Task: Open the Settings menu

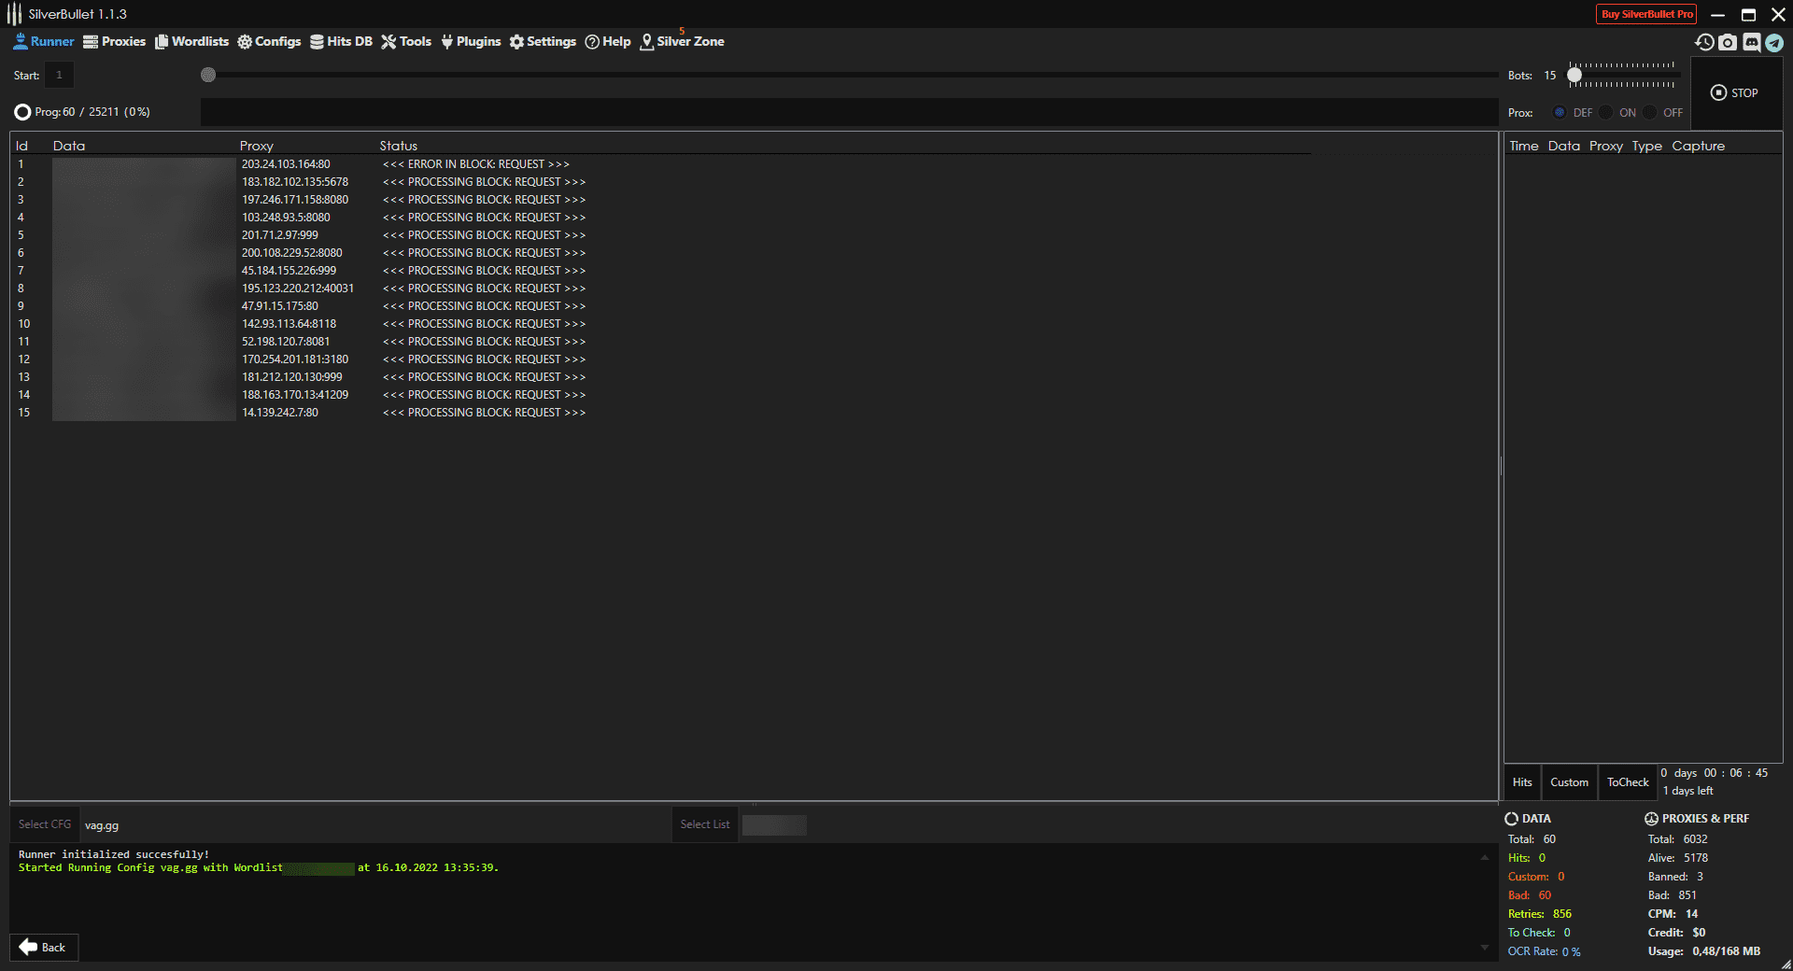Action: [x=543, y=41]
